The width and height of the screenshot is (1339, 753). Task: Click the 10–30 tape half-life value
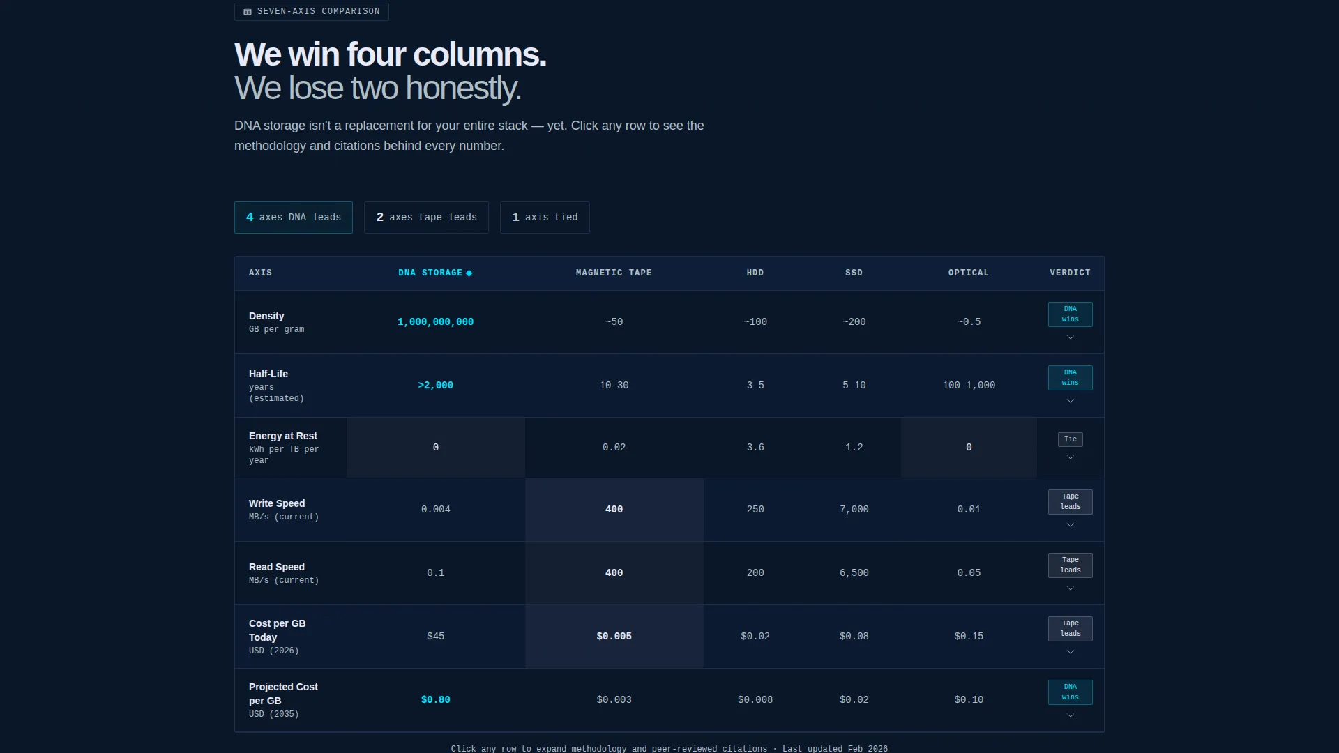pyautogui.click(x=614, y=386)
